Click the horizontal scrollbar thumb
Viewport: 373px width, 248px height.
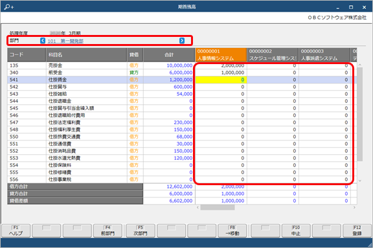218,207
